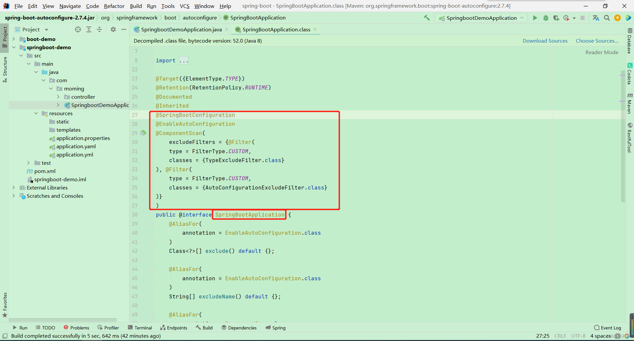Switch to SpringbootDemoApplication.java tab
The image size is (634, 341).
point(181,29)
